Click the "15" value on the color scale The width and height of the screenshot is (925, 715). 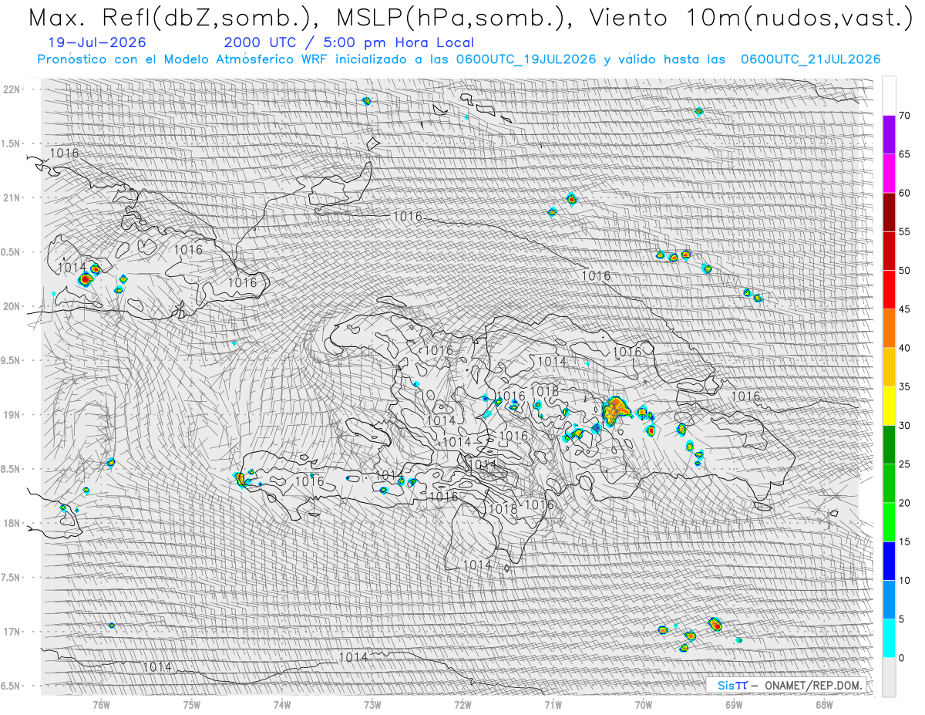click(x=906, y=541)
